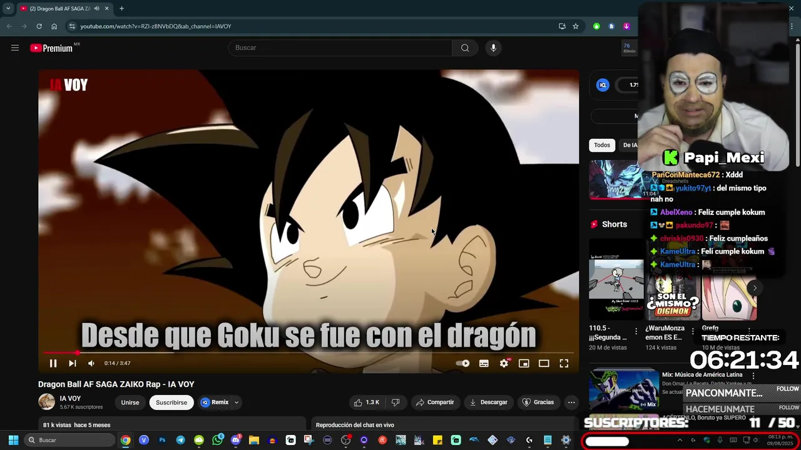This screenshot has width=801, height=450.
Task: Open IA VOY channel name link
Action: pos(70,399)
